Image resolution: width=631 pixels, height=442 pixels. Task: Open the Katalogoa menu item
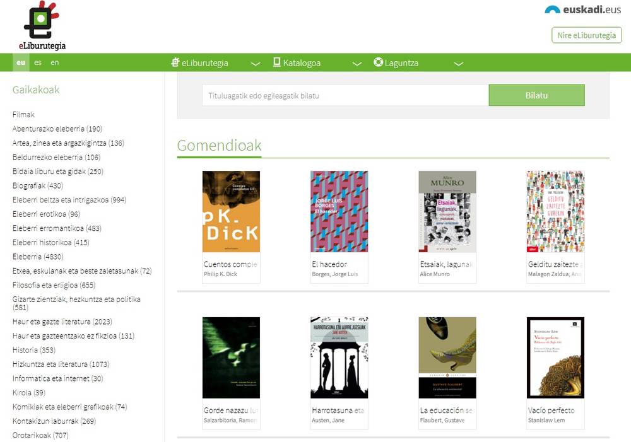tap(302, 63)
